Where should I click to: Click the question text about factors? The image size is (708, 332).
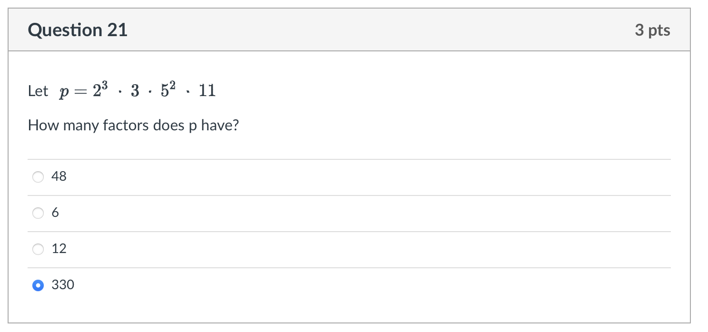click(x=133, y=125)
